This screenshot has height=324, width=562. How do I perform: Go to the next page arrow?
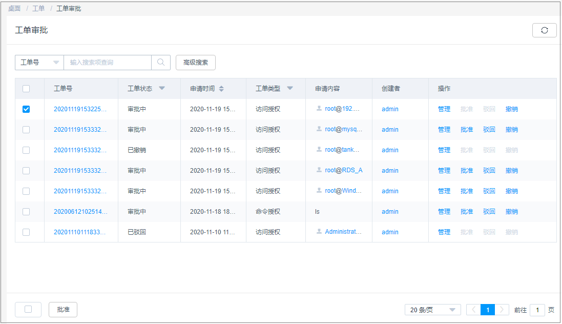point(502,310)
